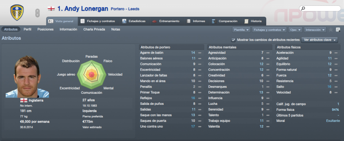
Task: Expand the Interacción dropdown menu
Action: (315, 30)
